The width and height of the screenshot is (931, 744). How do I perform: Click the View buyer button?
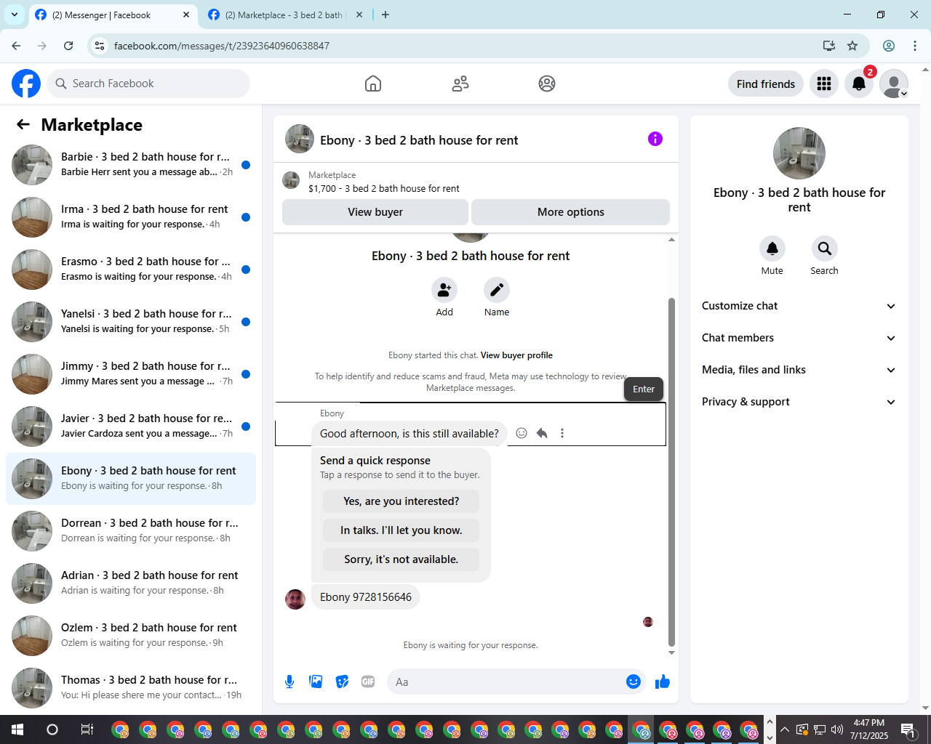click(375, 212)
